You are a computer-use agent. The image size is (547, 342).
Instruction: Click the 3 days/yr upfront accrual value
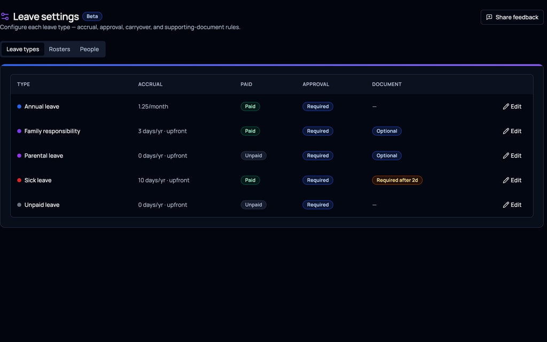(162, 131)
